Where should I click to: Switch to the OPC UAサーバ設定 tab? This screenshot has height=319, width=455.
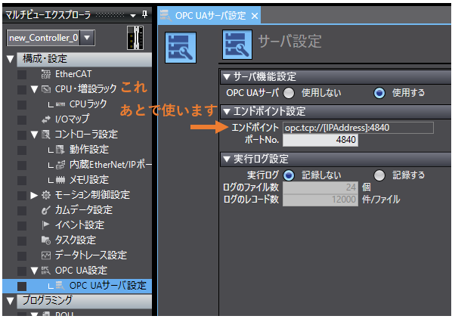(x=206, y=15)
